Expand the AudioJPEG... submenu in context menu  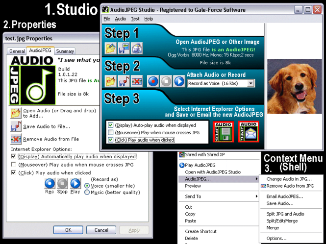point(219,179)
